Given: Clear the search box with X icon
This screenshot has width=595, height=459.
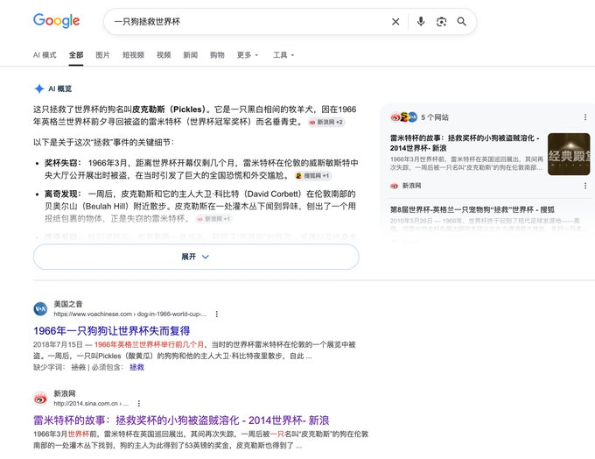Looking at the screenshot, I should [395, 22].
